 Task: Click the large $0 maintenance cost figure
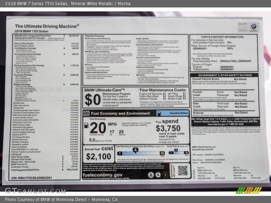tap(92, 100)
